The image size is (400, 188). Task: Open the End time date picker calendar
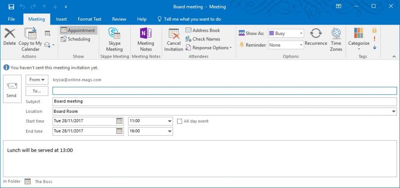[x=119, y=131]
